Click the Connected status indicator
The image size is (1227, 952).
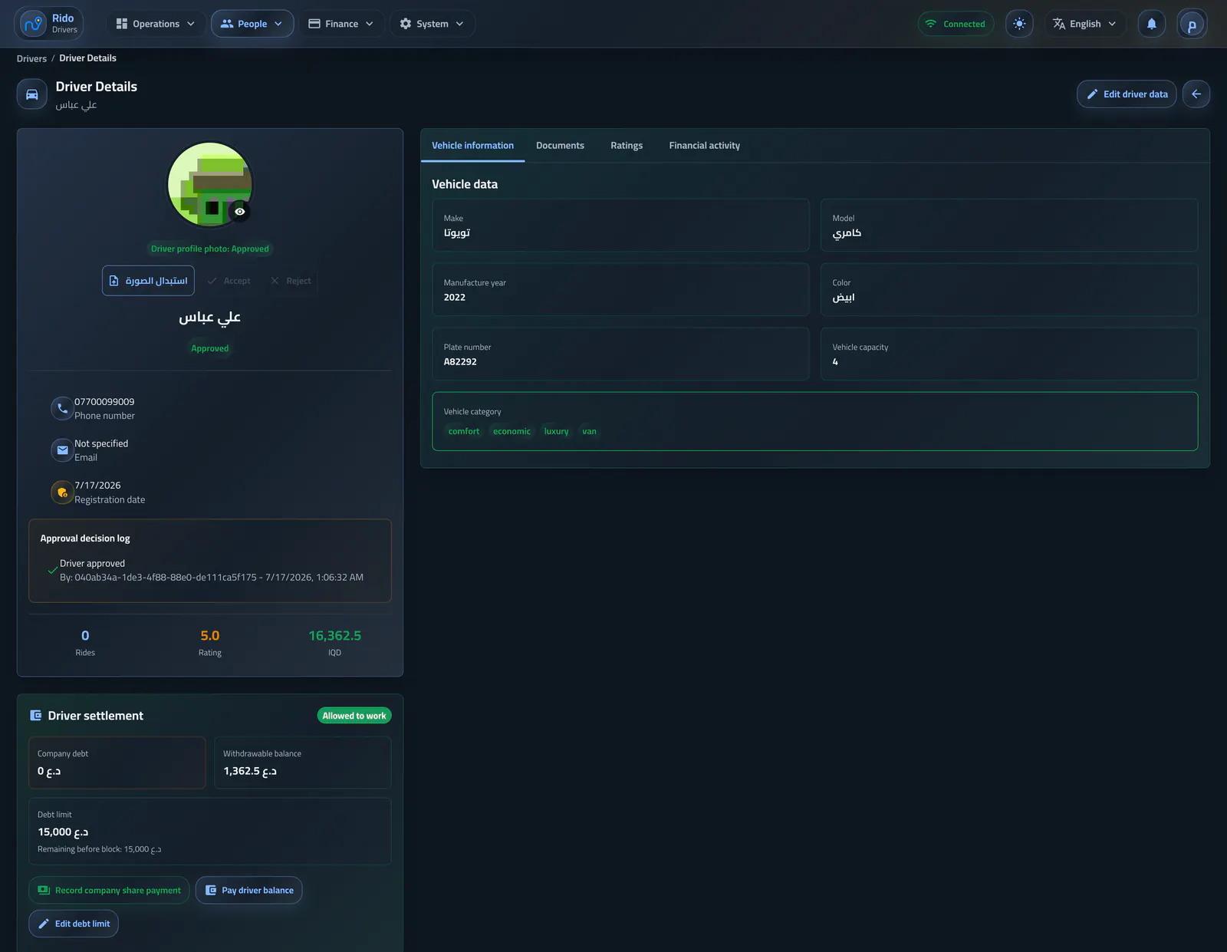pos(956,24)
